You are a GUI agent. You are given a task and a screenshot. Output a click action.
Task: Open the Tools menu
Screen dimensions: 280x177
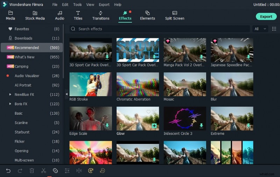coord(77,5)
